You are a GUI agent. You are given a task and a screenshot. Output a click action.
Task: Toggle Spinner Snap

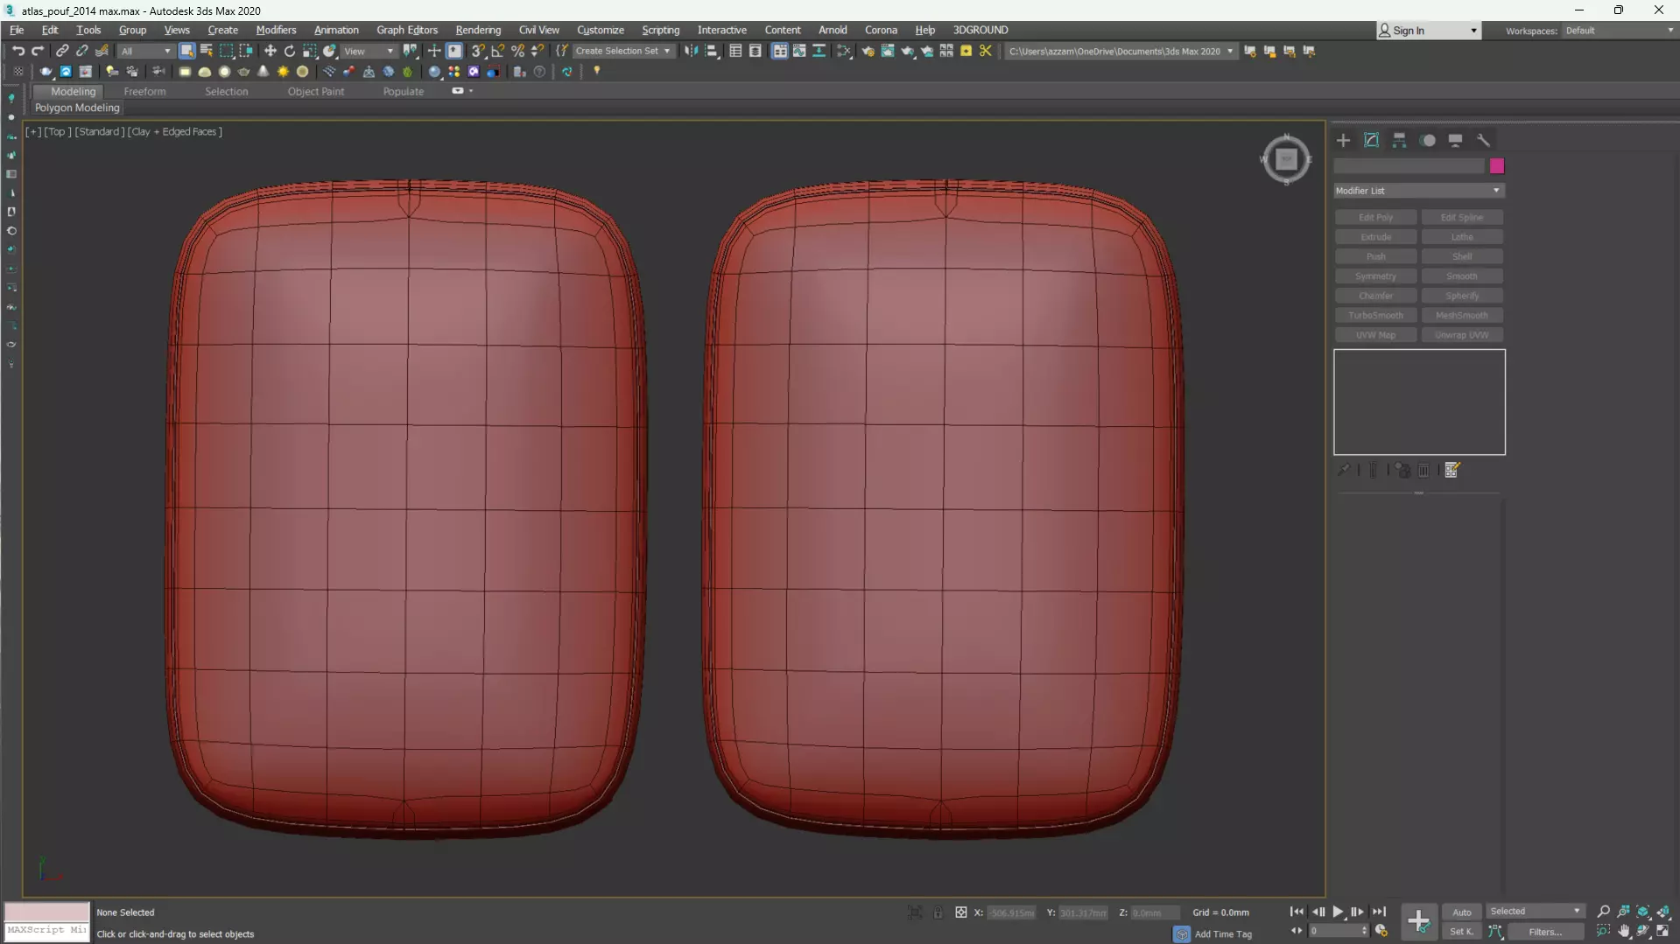tap(538, 51)
